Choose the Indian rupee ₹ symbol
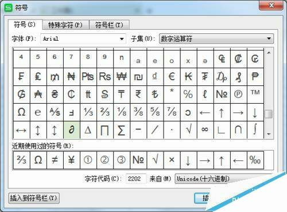Screen dimensions: 287x212 click(x=138, y=95)
